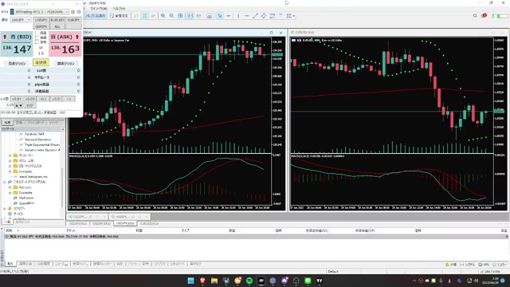Screen dimensions: 510x287
Task: Switch chart to candlestick display icon
Action: click(145, 16)
